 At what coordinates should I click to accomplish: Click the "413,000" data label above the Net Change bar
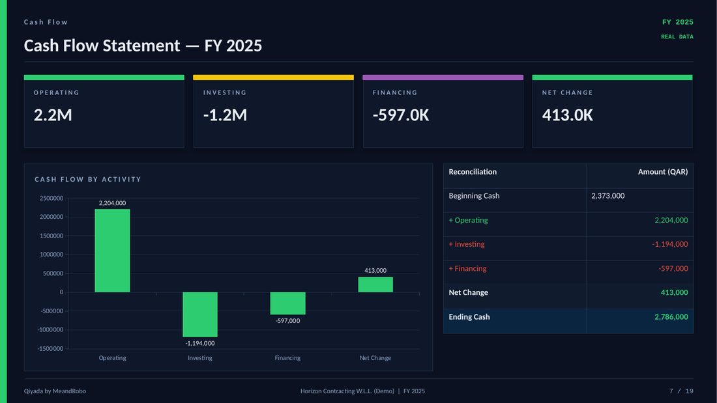[375, 270]
